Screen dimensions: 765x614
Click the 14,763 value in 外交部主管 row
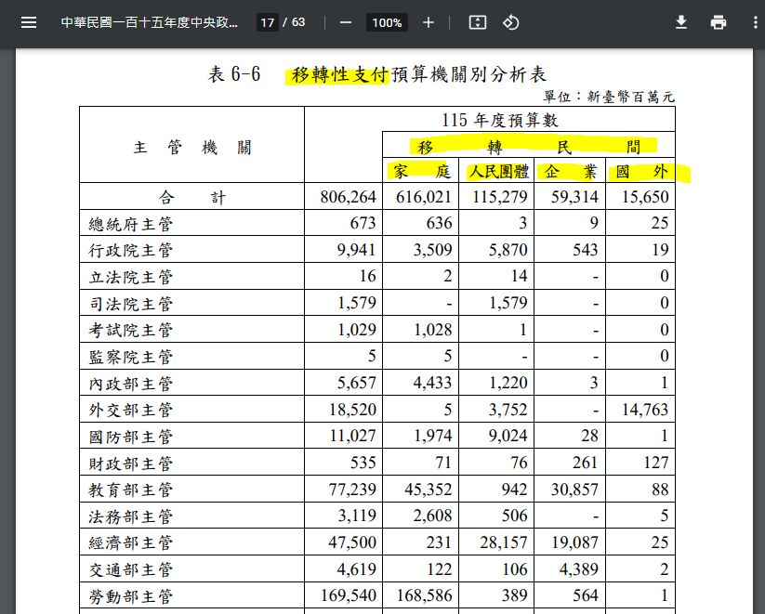[640, 409]
